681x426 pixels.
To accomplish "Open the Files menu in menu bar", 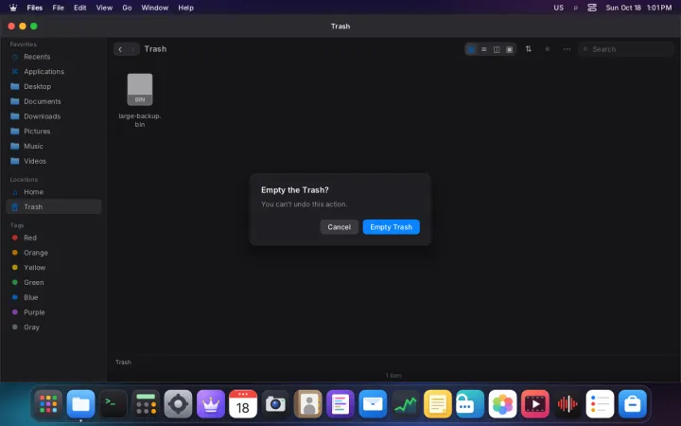I will (x=35, y=8).
